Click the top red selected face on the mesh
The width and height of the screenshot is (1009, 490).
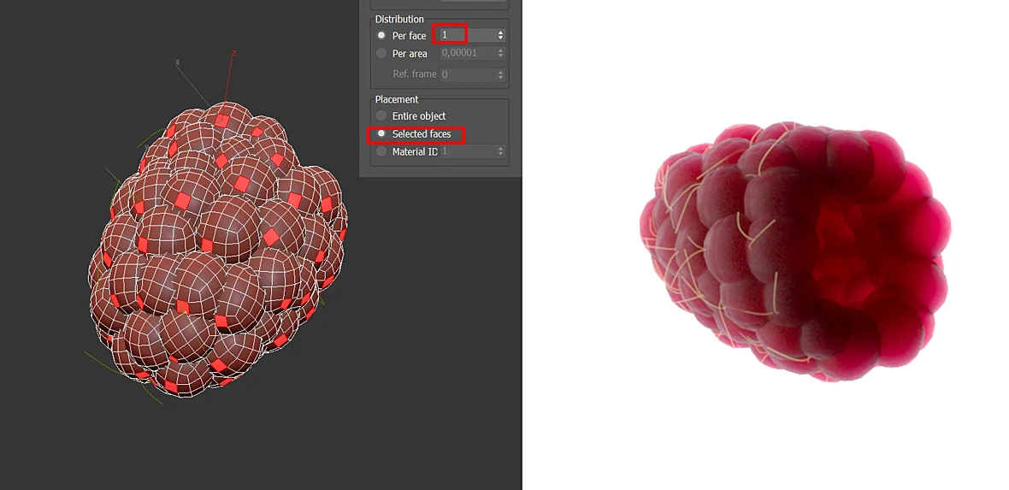221,120
